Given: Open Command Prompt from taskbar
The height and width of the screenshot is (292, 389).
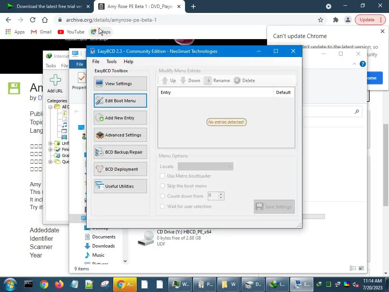Looking at the screenshot, I should pos(28,284).
